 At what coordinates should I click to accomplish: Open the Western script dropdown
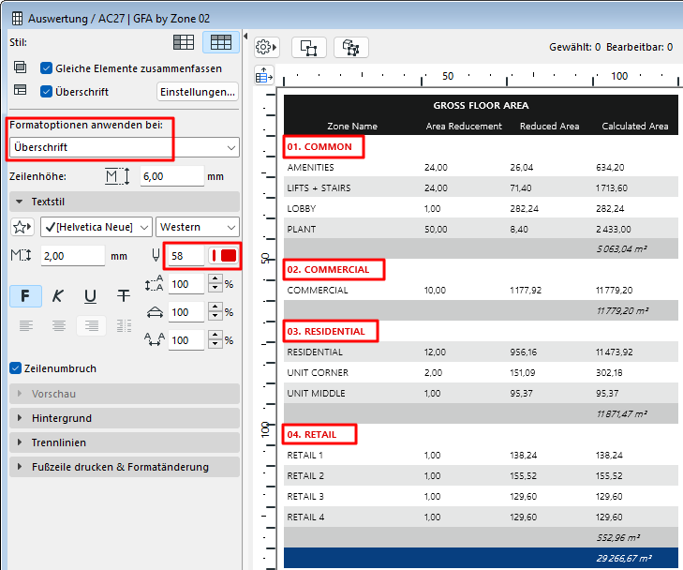pyautogui.click(x=197, y=227)
